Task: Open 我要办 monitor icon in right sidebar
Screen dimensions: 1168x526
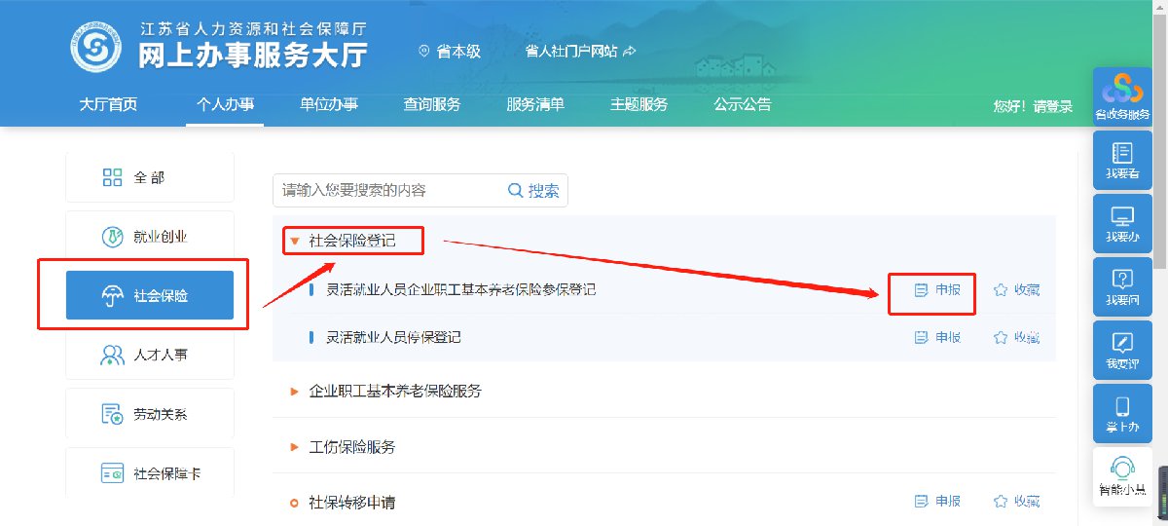Action: (1122, 216)
